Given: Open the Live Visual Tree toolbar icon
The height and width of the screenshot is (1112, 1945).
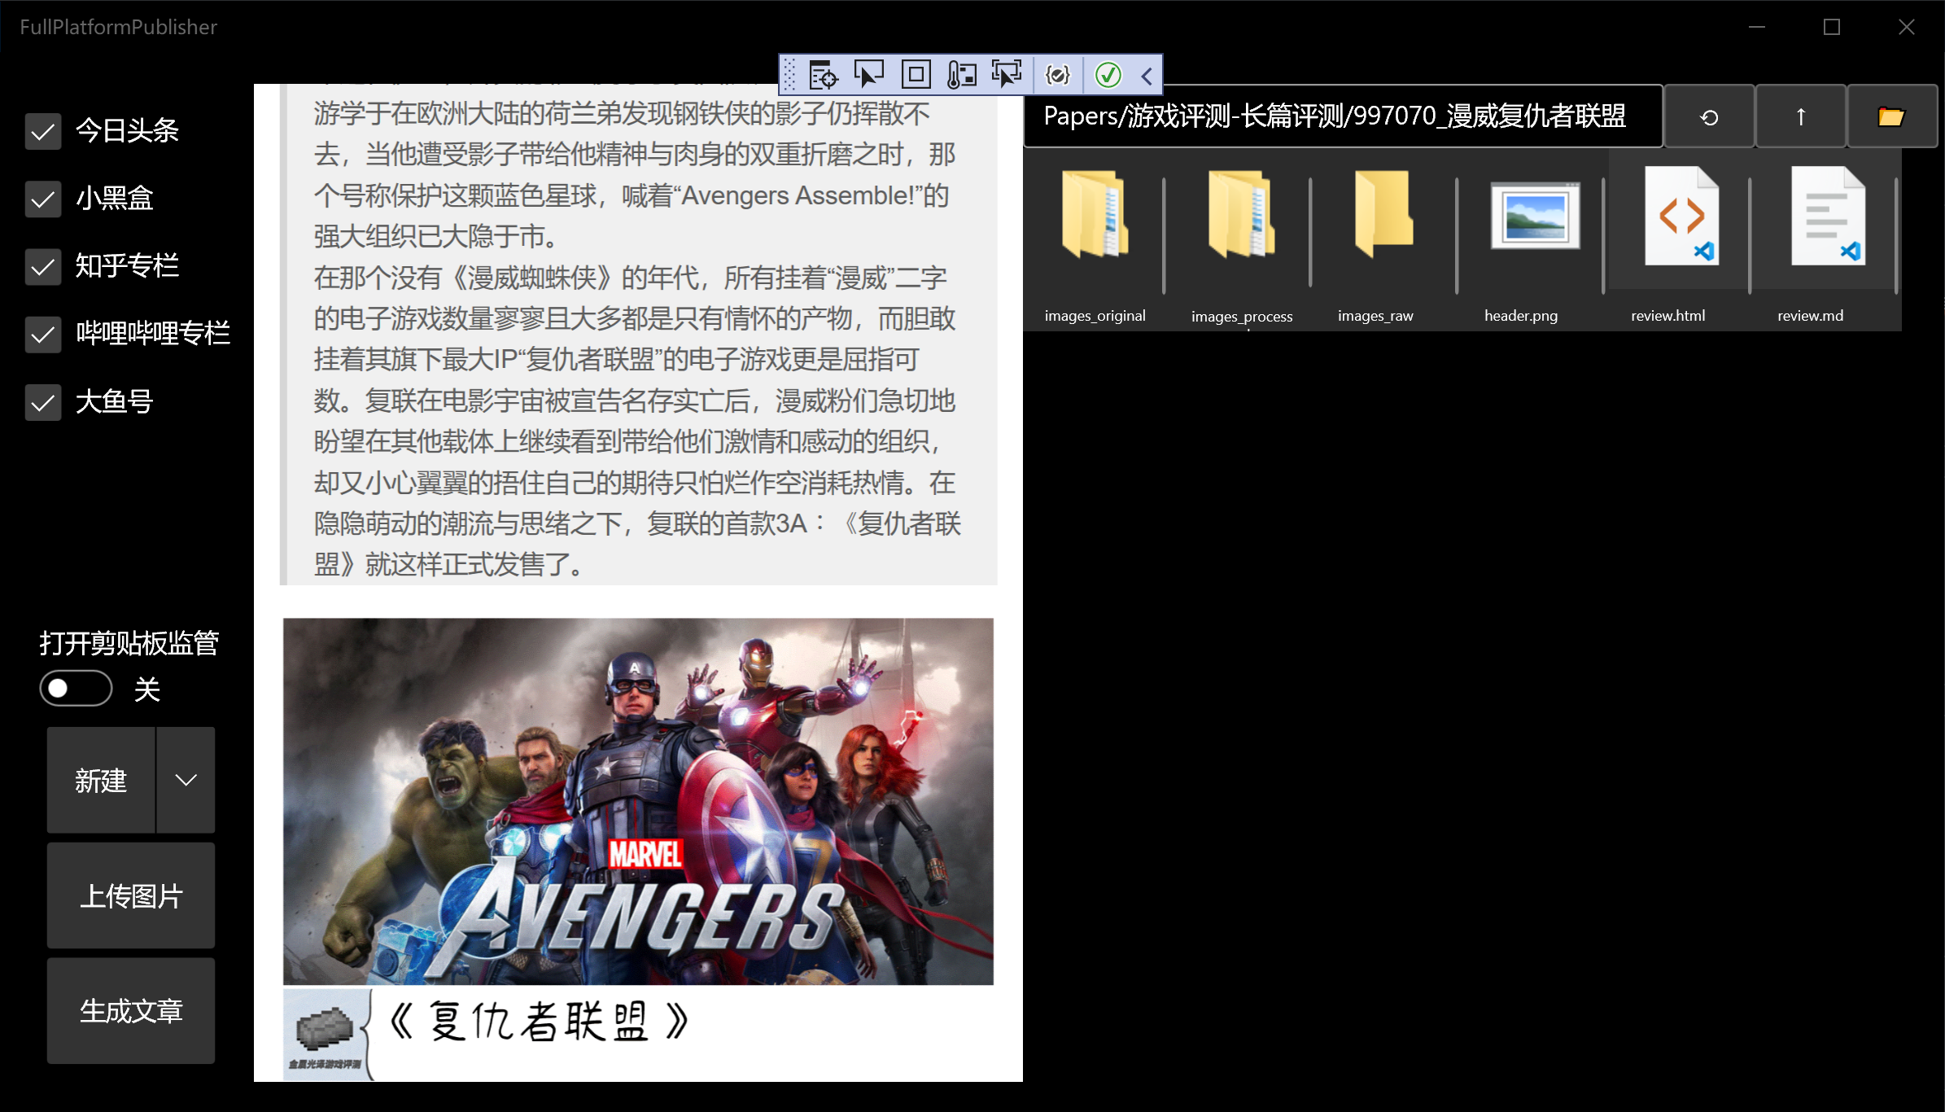Looking at the screenshot, I should click(x=823, y=76).
